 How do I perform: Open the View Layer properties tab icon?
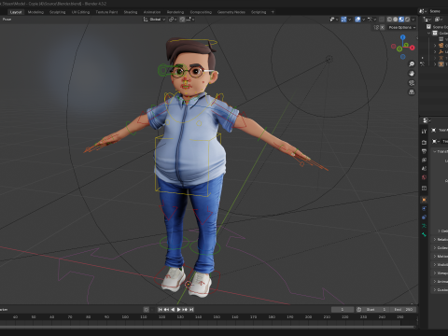pos(424,160)
